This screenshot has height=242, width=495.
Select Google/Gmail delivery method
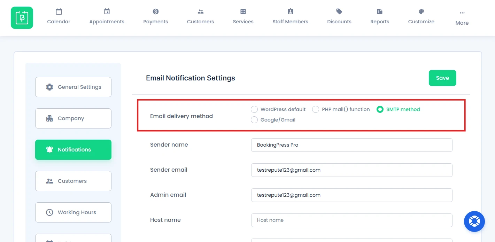pos(254,120)
